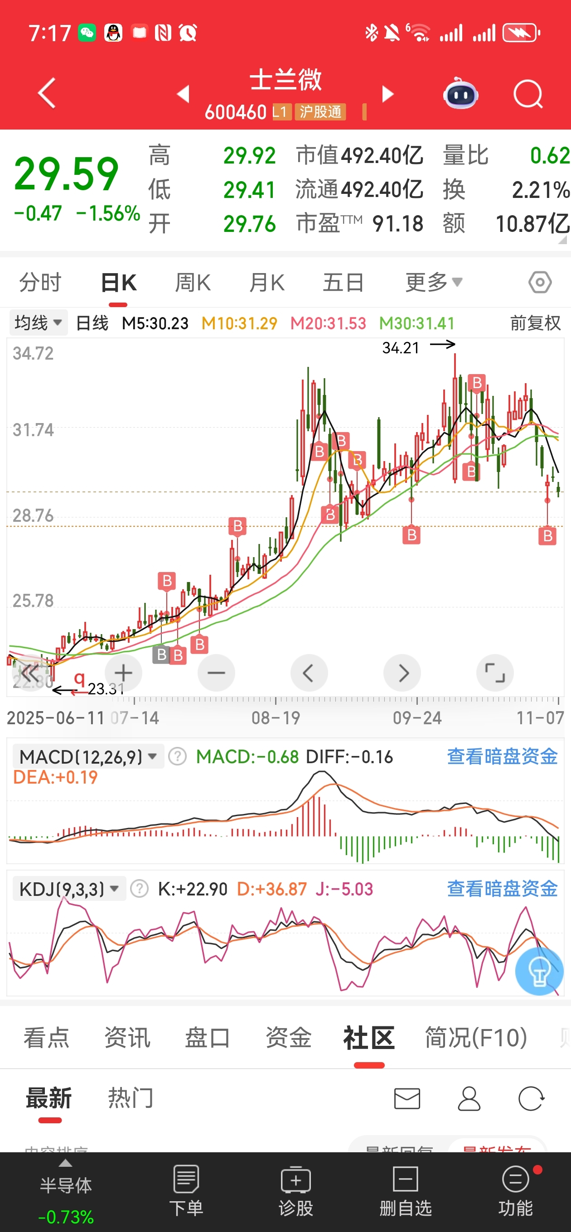The image size is (571, 1232).
Task: Open the MACD(12,26,9) indicator dropdown
Action: click(88, 756)
